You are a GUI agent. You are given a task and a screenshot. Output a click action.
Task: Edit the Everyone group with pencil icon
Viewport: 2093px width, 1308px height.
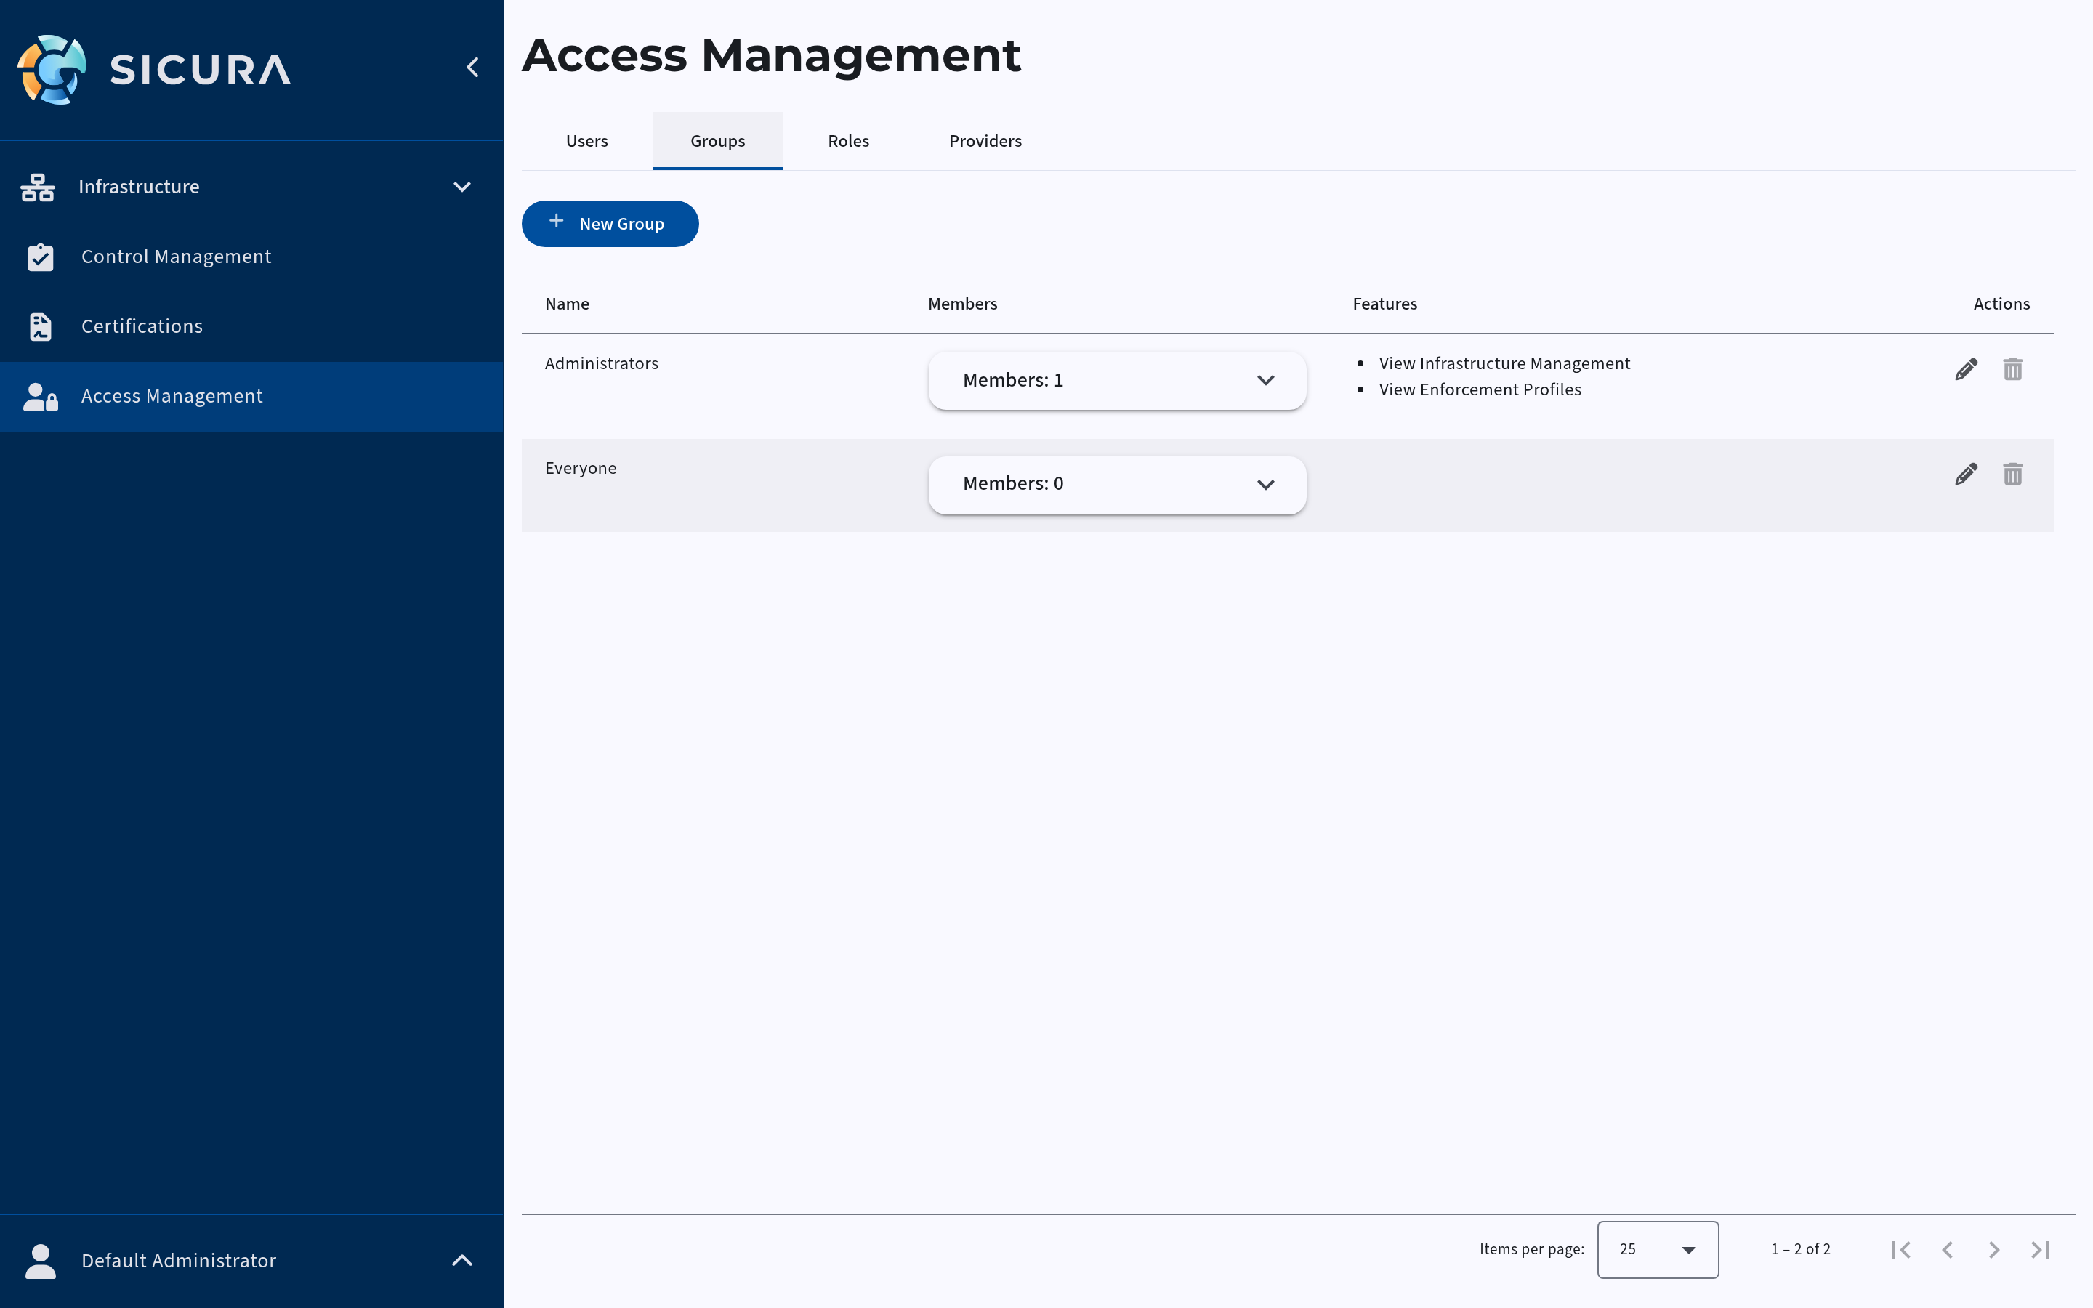pos(1966,474)
